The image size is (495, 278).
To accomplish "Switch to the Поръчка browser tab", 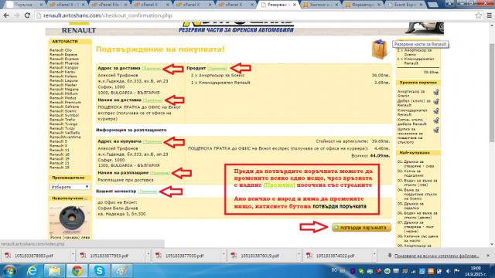I will tap(25, 5).
